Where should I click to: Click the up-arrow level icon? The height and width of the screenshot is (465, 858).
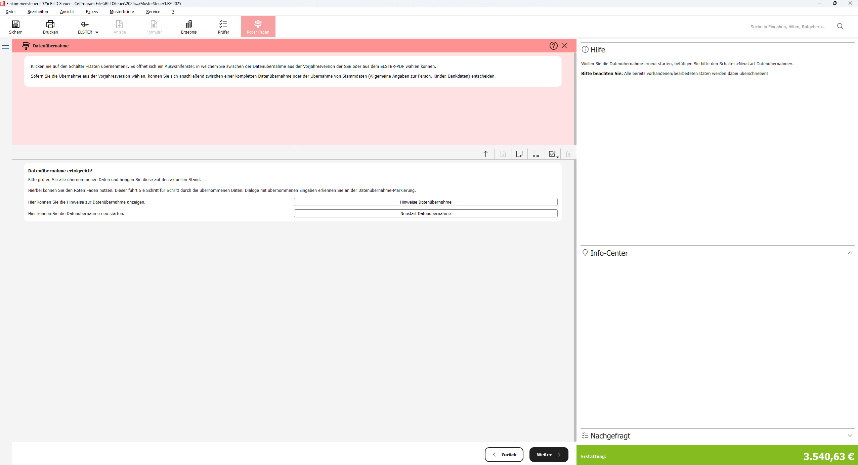pos(486,154)
